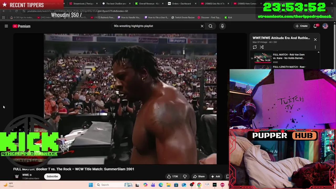The height and width of the screenshot is (189, 336).
Task: Click the search magnifier button
Action: click(211, 26)
